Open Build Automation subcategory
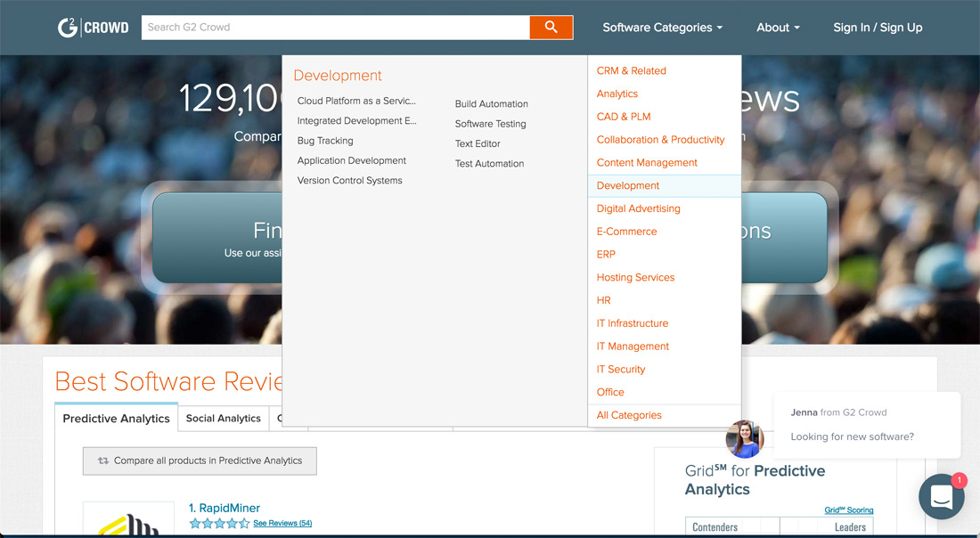980x538 pixels. (x=491, y=103)
